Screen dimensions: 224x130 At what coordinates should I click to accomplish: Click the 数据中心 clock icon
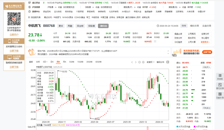pos(29,12)
